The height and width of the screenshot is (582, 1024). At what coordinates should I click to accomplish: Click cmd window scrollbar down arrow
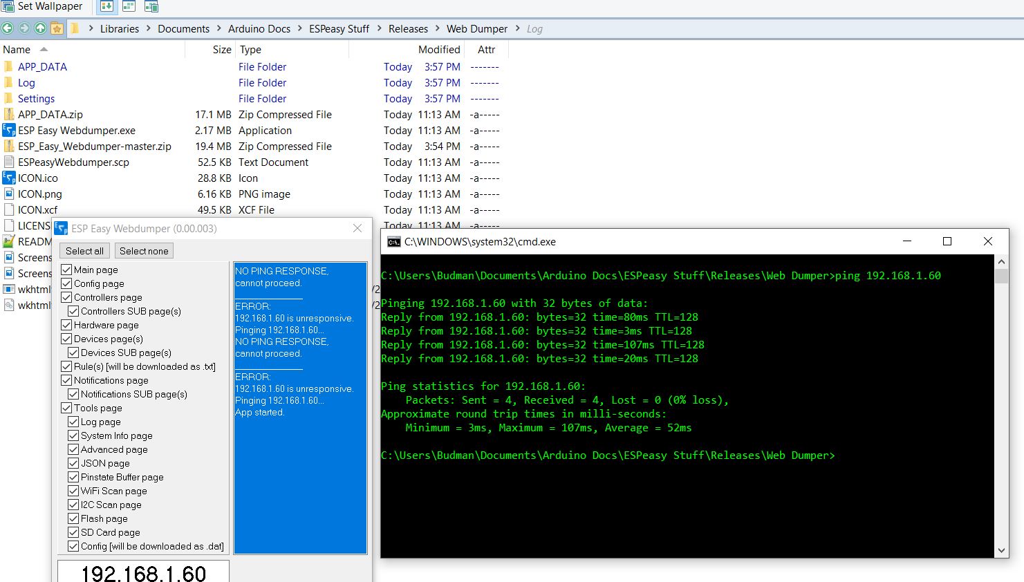tap(1001, 551)
